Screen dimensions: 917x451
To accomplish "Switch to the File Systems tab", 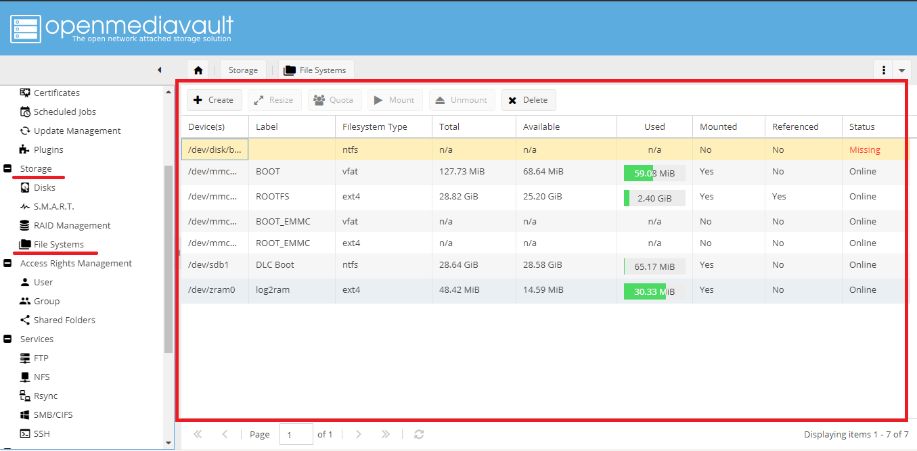I will tap(316, 70).
